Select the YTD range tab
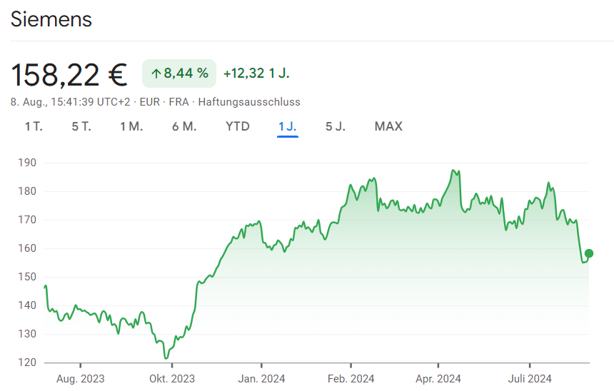The image size is (614, 391). 238,126
